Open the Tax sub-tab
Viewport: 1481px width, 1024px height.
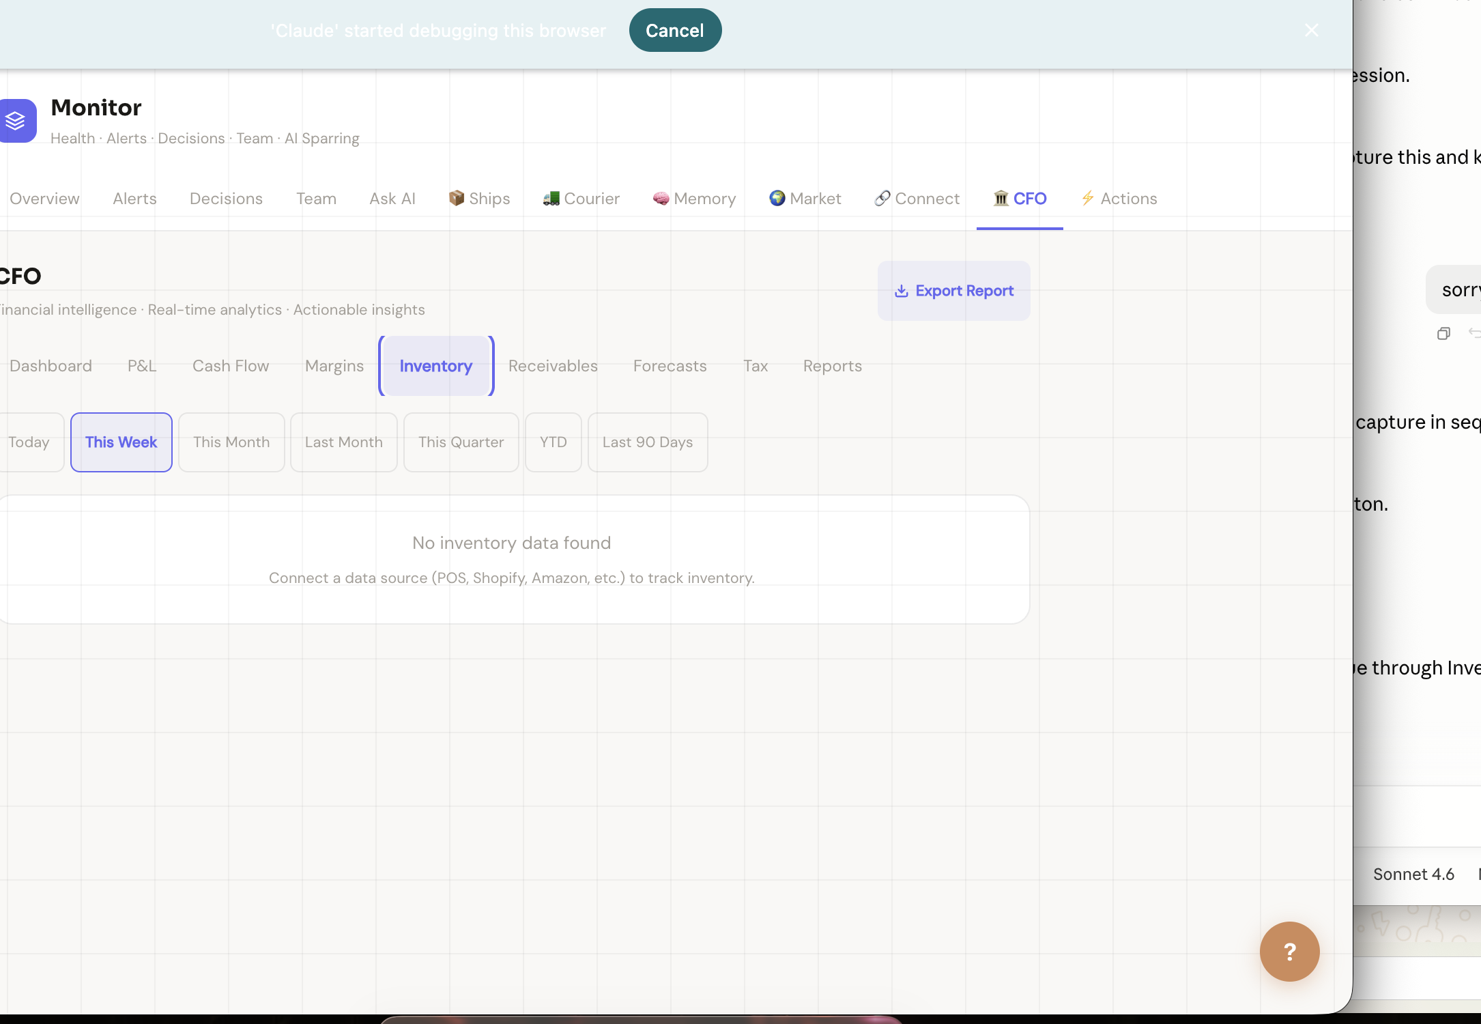[756, 366]
